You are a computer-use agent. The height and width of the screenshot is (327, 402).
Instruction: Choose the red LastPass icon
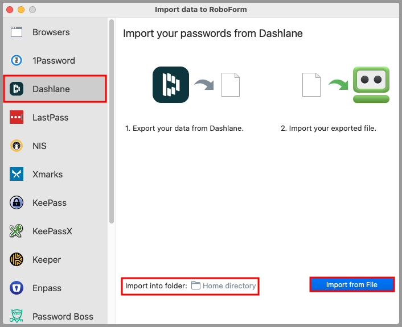tap(17, 118)
